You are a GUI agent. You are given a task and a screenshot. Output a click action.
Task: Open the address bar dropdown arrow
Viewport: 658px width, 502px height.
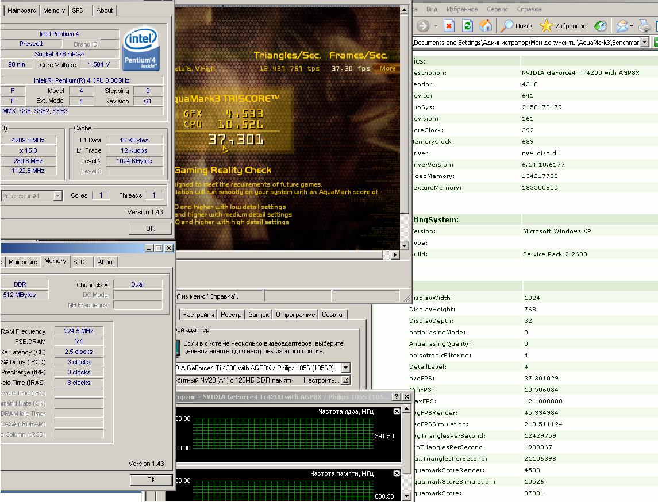[x=645, y=42]
